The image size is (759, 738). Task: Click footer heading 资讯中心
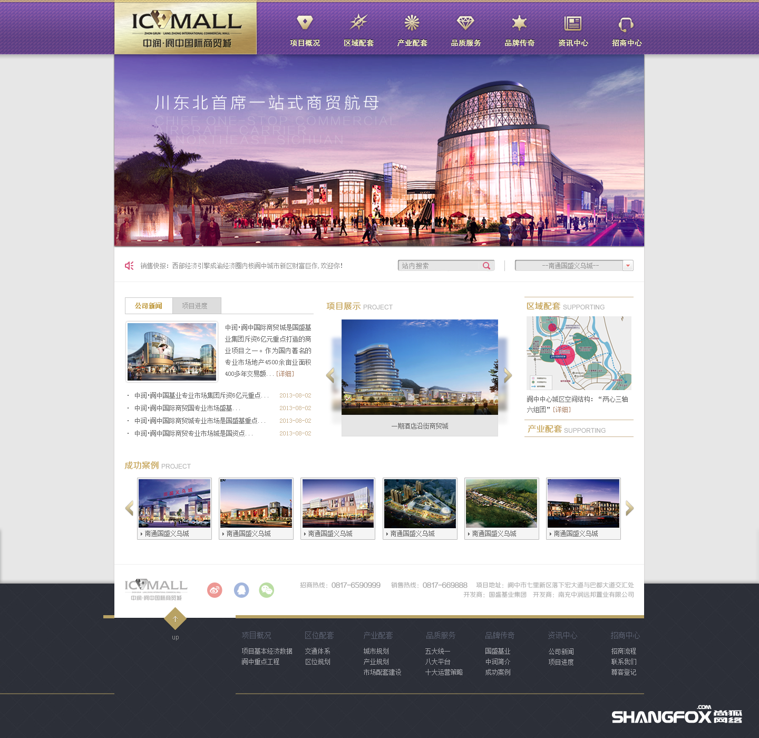click(x=562, y=635)
